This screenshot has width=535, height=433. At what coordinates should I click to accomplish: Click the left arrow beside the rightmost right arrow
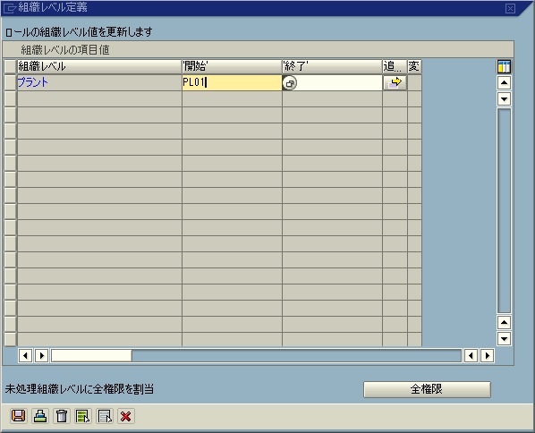point(471,356)
